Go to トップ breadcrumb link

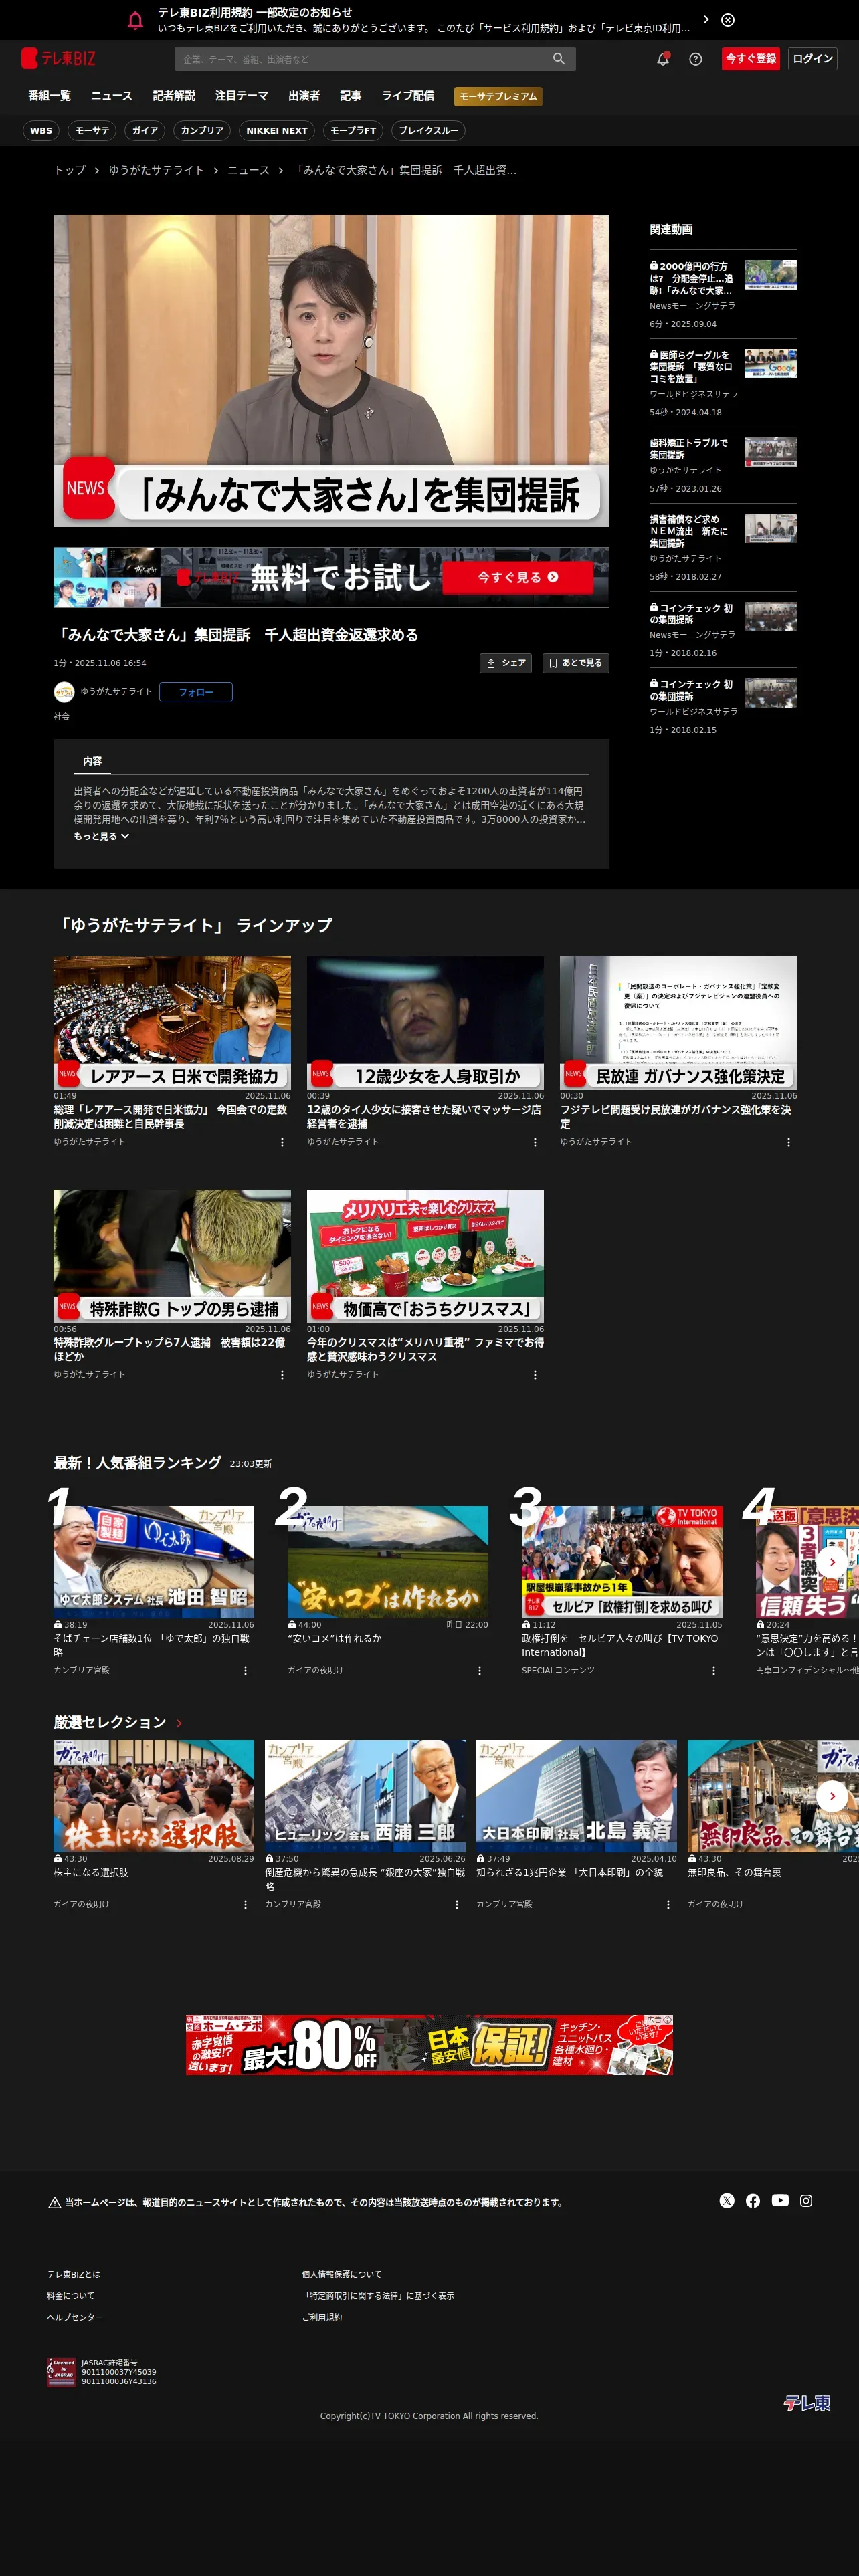tap(70, 170)
